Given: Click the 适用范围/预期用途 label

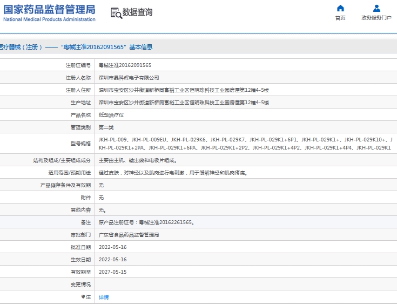Looking at the screenshot, I should [69, 173].
